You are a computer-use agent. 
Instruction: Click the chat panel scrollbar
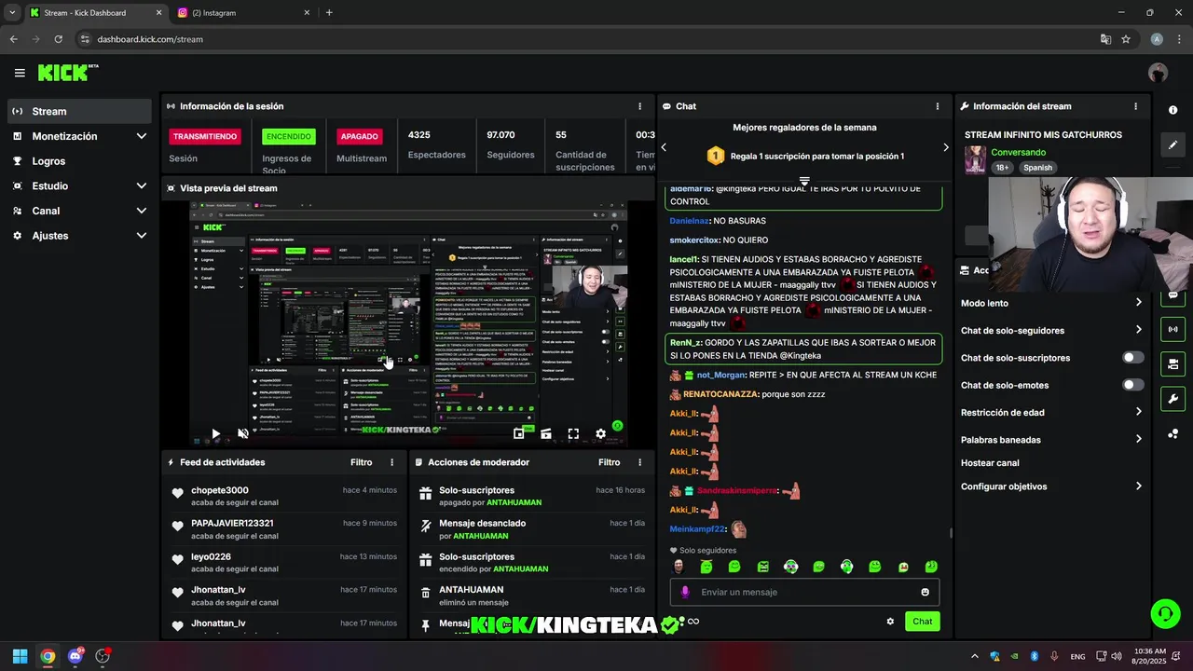coord(951,533)
